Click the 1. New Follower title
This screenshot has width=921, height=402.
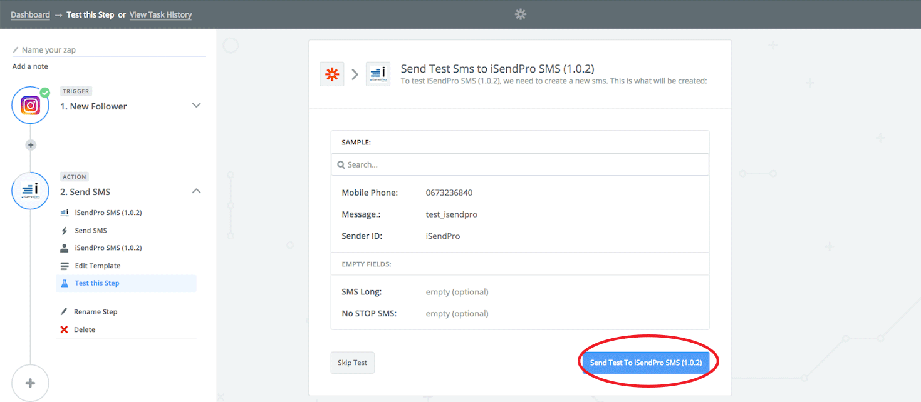click(x=93, y=106)
